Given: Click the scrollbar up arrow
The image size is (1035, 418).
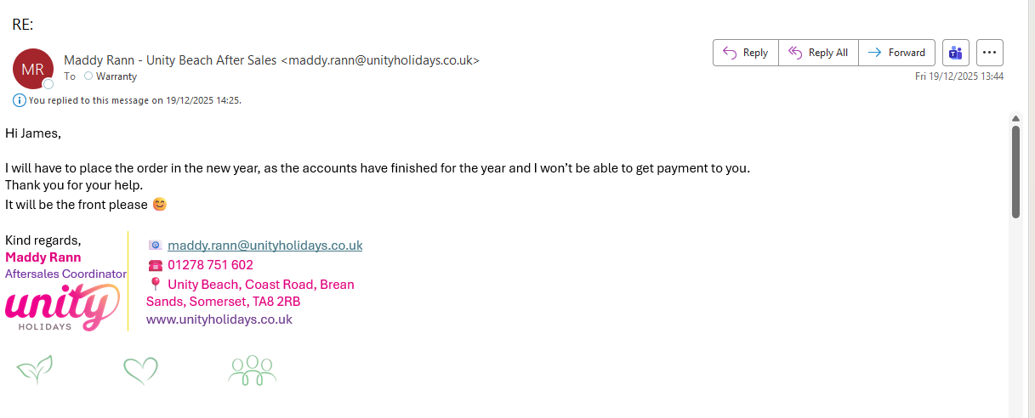Looking at the screenshot, I should 1015,118.
